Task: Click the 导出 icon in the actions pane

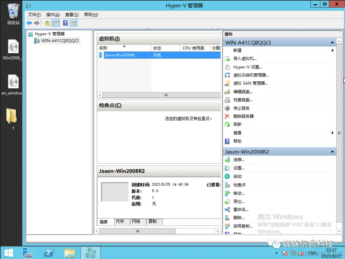Action: click(x=227, y=202)
